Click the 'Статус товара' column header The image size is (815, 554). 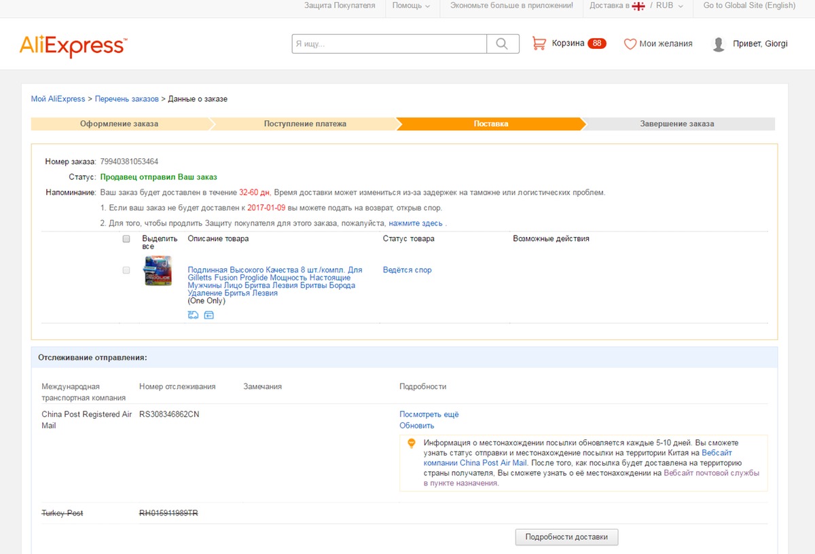409,239
